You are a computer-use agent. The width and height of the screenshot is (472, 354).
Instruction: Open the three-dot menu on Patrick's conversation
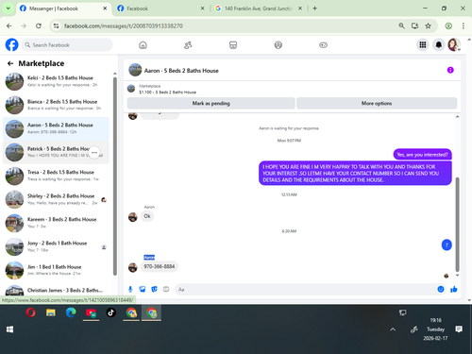click(x=94, y=152)
